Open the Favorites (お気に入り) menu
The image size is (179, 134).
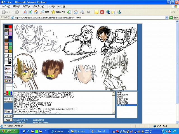38,6
